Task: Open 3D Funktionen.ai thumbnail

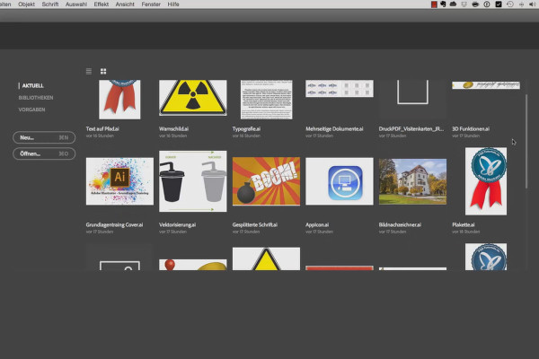Action: click(x=486, y=85)
